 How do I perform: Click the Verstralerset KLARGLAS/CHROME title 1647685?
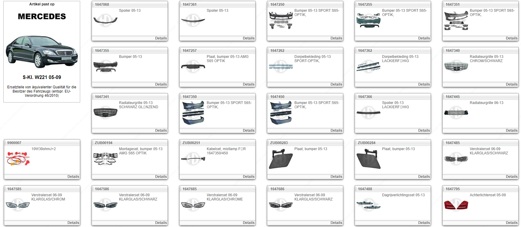[224, 197]
